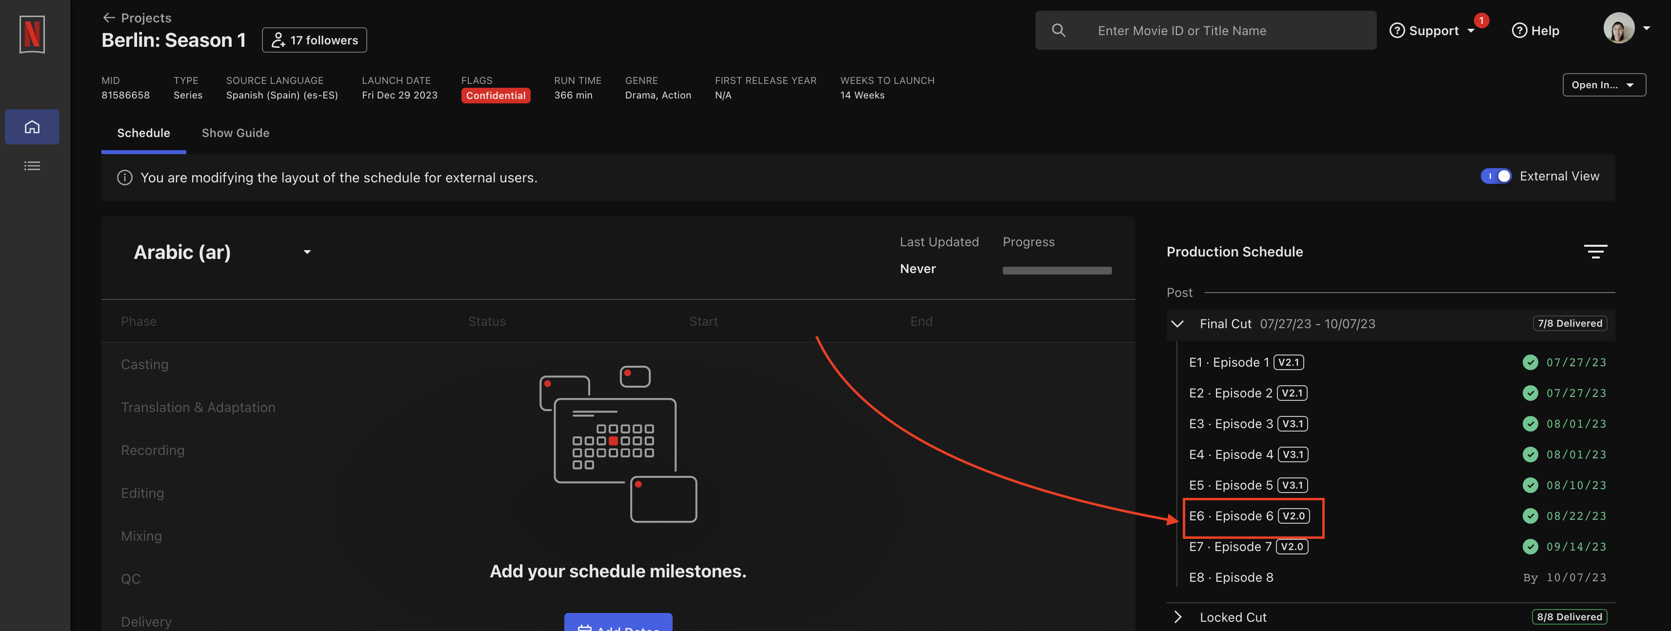The image size is (1671, 631).
Task: Open the list view sidebar icon
Action: tap(32, 166)
